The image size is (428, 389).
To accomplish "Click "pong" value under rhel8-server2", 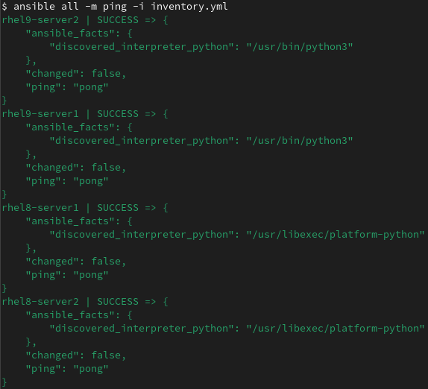I will pyautogui.click(x=91, y=369).
